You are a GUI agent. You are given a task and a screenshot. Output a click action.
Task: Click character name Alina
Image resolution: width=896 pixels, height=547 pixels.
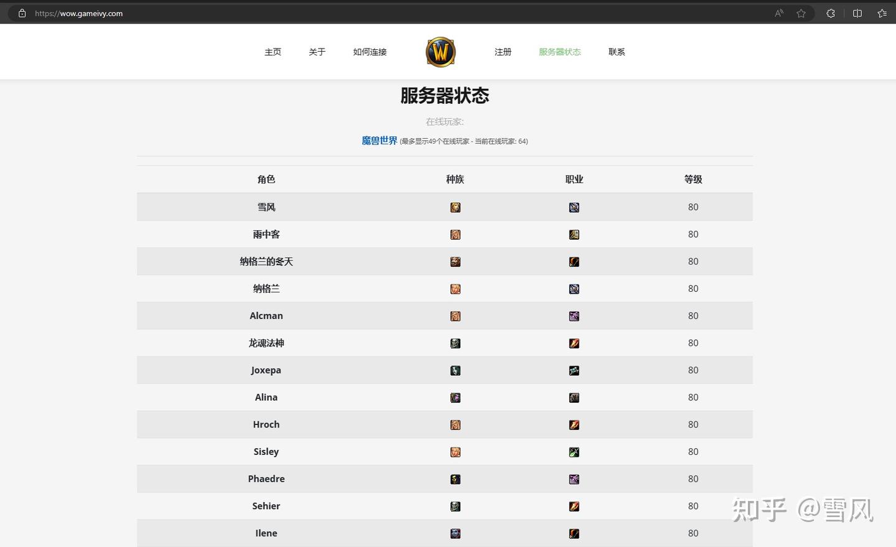coord(266,397)
